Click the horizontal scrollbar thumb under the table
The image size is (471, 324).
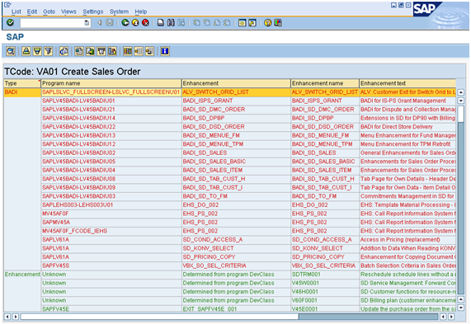point(159,317)
